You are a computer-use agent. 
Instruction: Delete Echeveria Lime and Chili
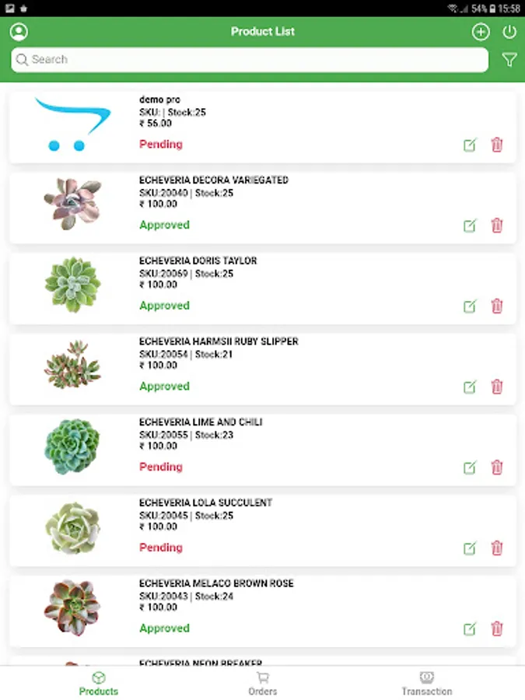pos(497,467)
